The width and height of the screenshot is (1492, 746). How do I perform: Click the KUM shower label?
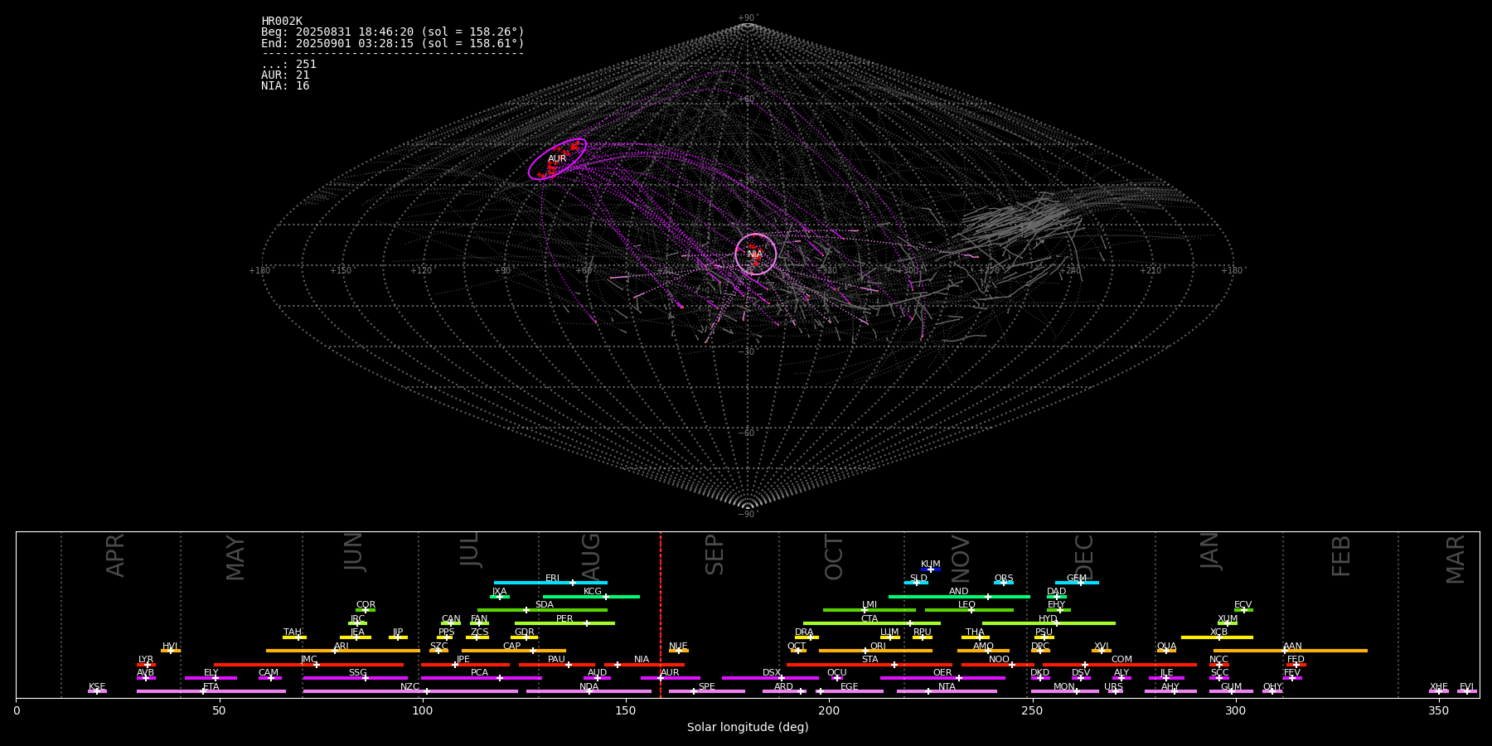[x=931, y=564]
